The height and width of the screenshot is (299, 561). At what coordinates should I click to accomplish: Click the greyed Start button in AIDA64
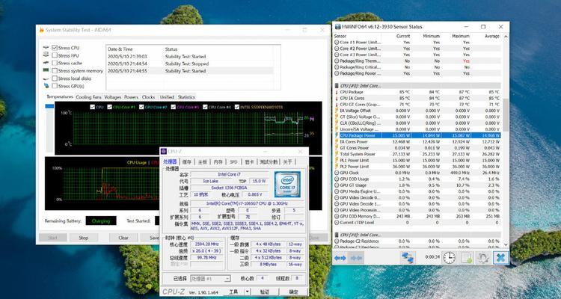pos(52,238)
